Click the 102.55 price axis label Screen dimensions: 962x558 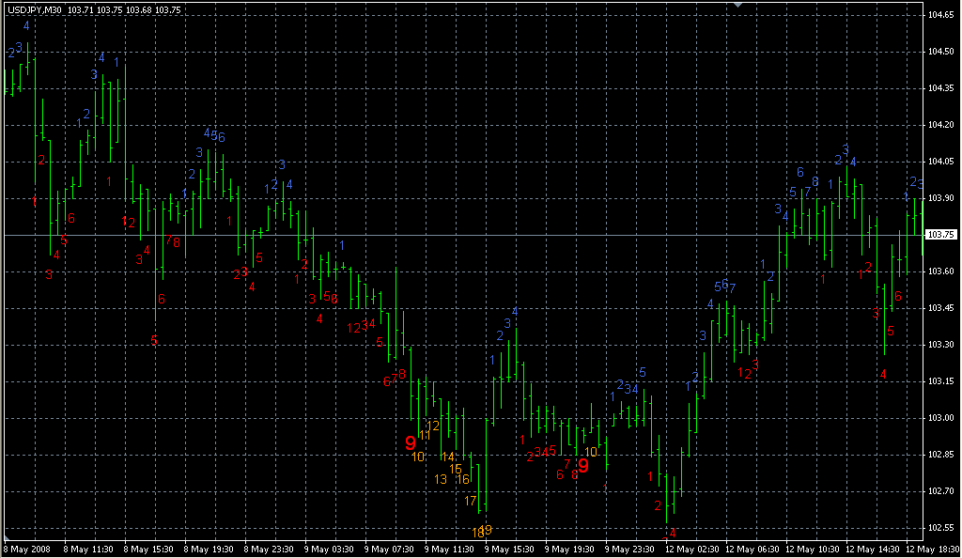940,528
